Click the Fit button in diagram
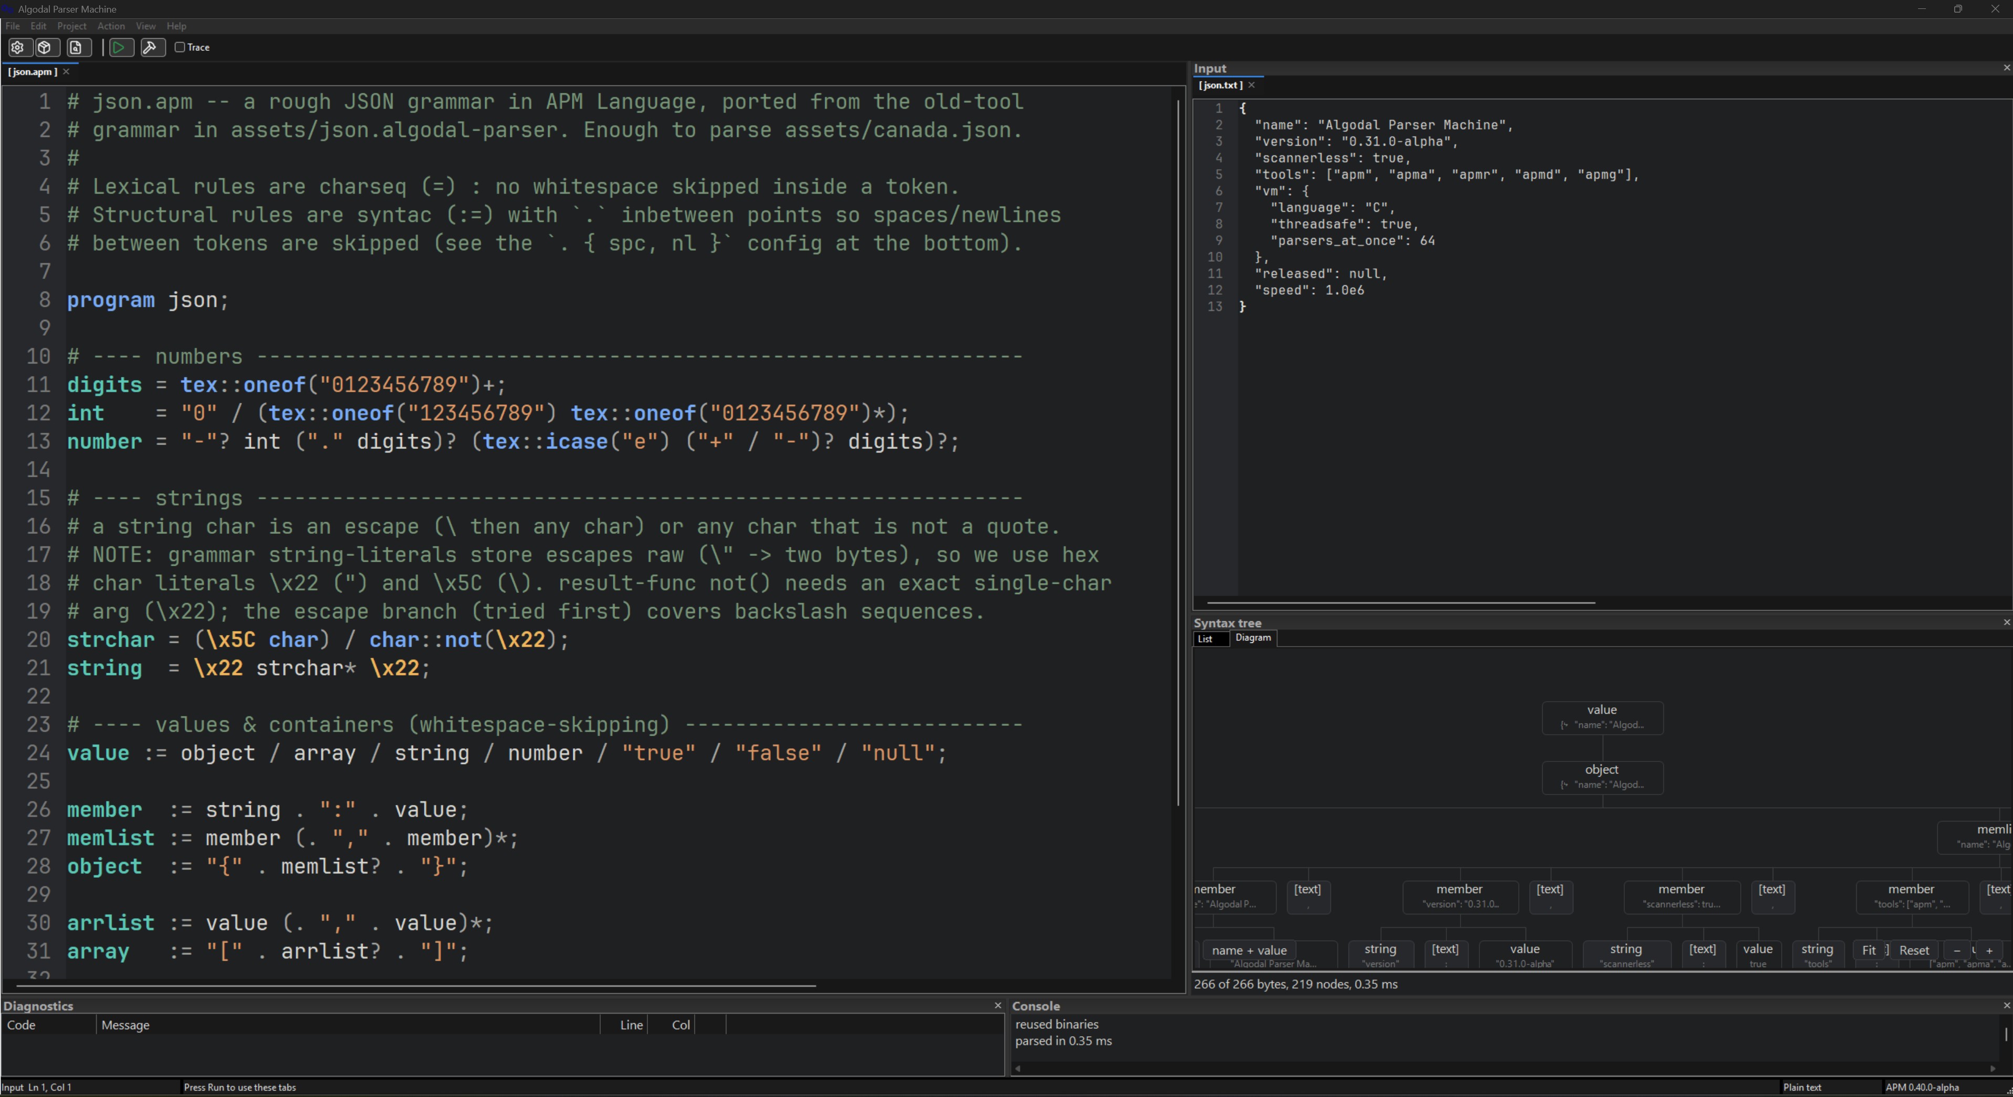 [1868, 950]
